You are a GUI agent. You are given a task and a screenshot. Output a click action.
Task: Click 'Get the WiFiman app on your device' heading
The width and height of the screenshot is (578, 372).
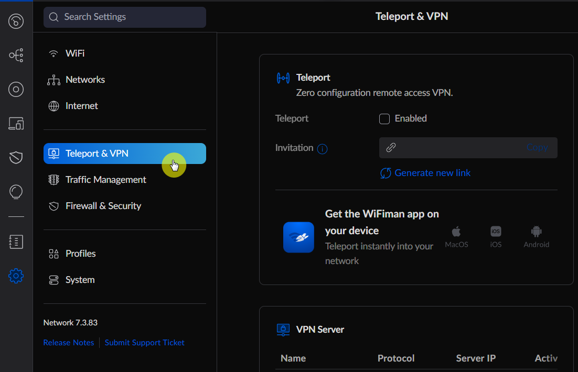(x=382, y=222)
